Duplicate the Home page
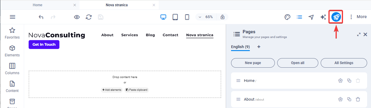371x108 pixels. tap(349, 81)
